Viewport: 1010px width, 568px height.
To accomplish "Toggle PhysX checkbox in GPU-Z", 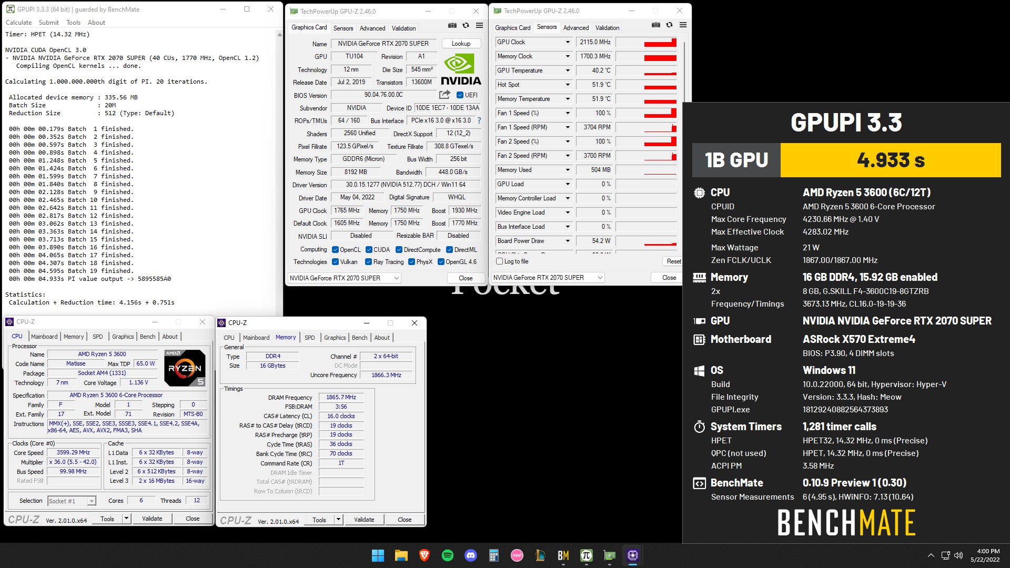I will click(x=412, y=262).
